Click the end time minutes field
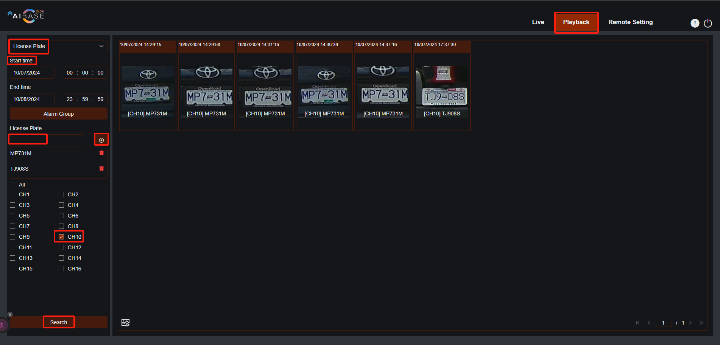The image size is (720, 345). pyautogui.click(x=85, y=99)
